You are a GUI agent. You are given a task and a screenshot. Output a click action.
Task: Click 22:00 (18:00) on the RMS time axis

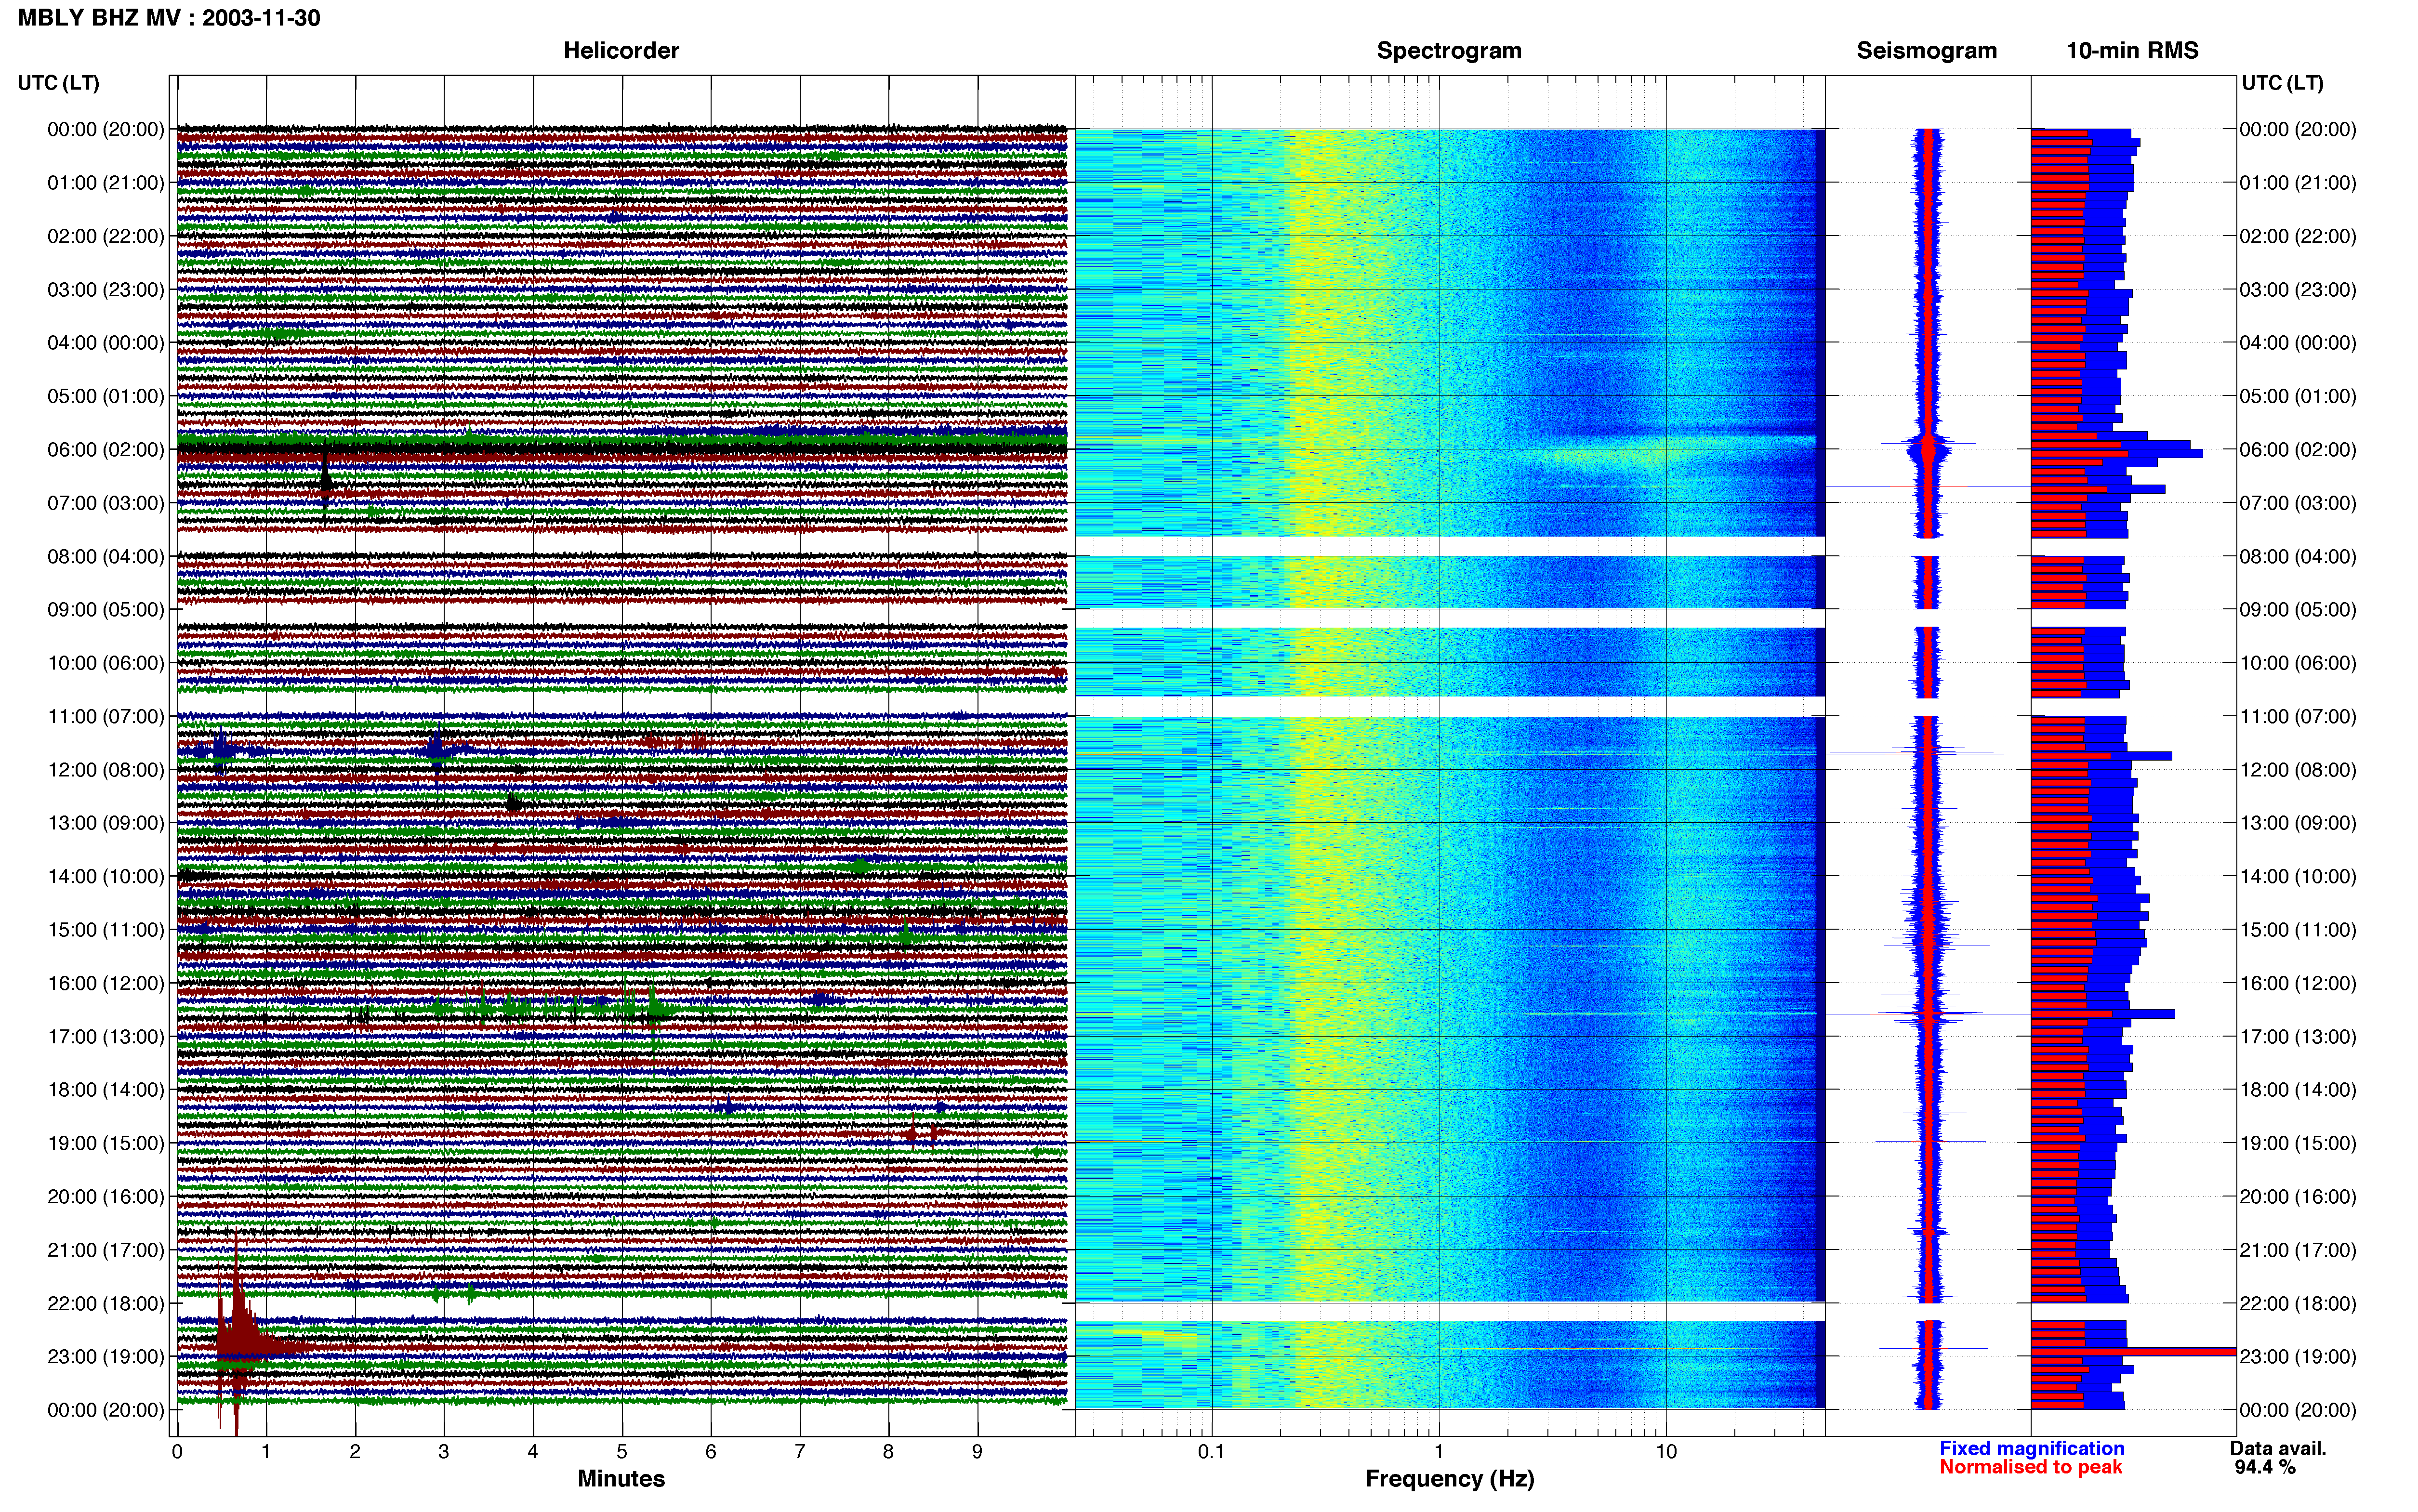tap(2298, 1304)
